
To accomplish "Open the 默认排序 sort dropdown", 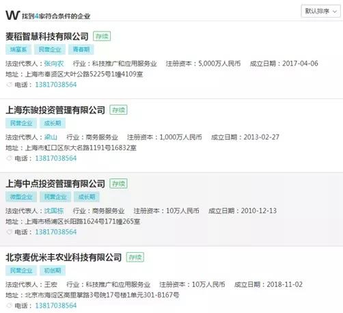I will point(320,11).
